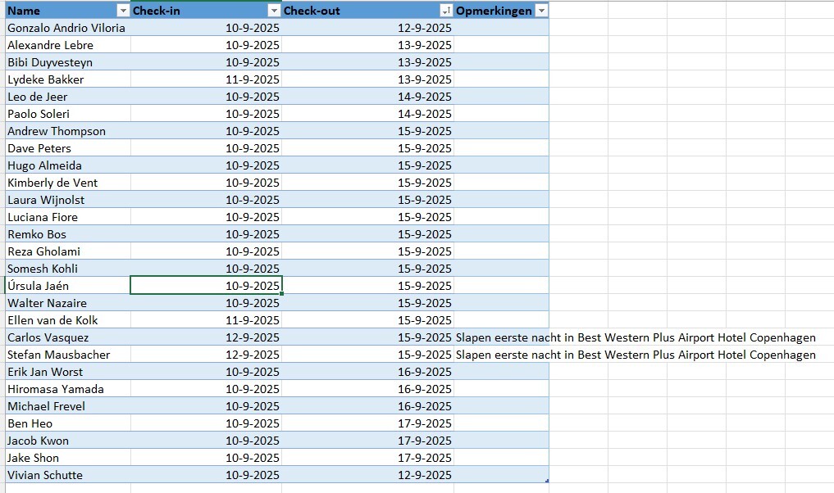Click Jake Shon's check-out date 17-9-2025
Image resolution: width=834 pixels, height=493 pixels.
pos(367,458)
